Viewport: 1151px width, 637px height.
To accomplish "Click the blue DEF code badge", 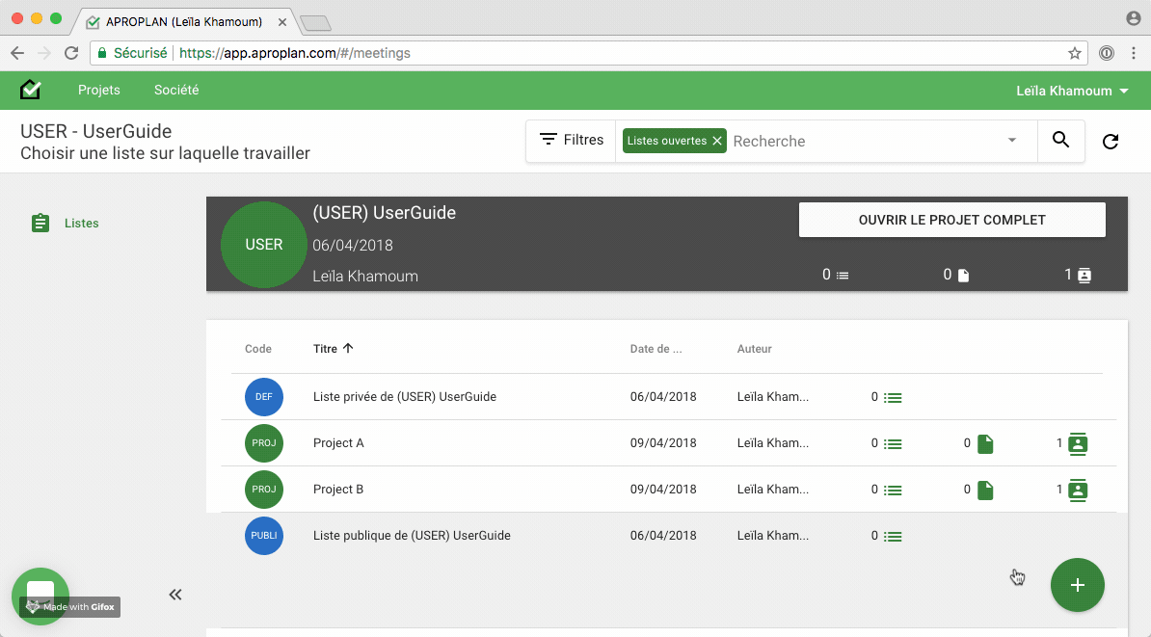I will tap(263, 396).
